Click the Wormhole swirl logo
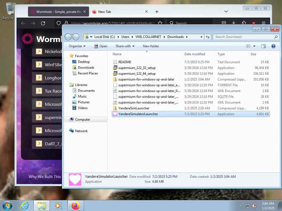Screen dimensions: 282x211 tap(28, 38)
